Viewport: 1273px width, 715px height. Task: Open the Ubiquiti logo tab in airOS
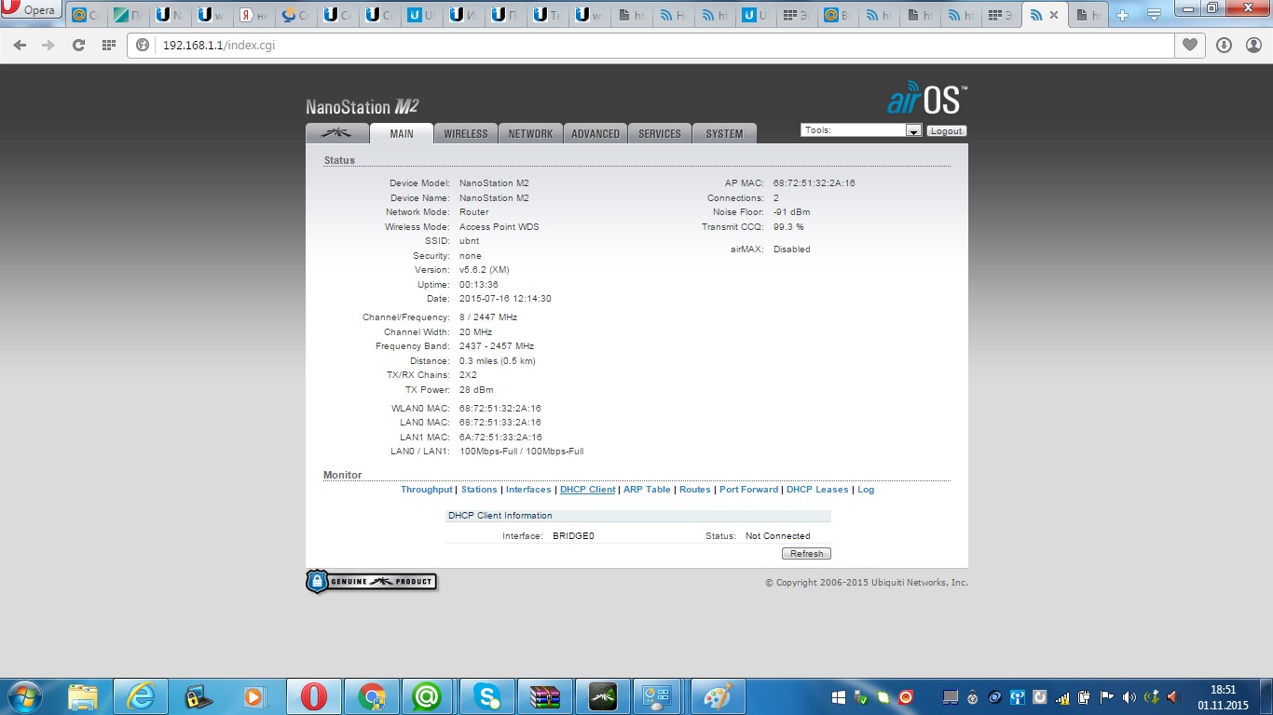(336, 133)
